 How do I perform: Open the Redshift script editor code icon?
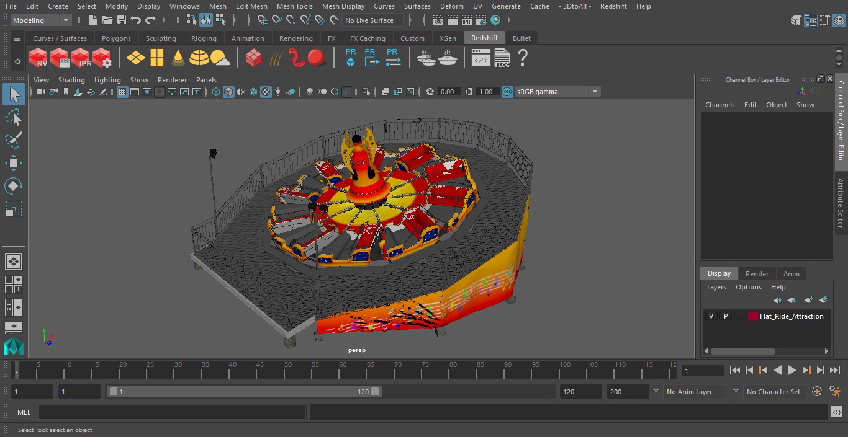point(480,58)
